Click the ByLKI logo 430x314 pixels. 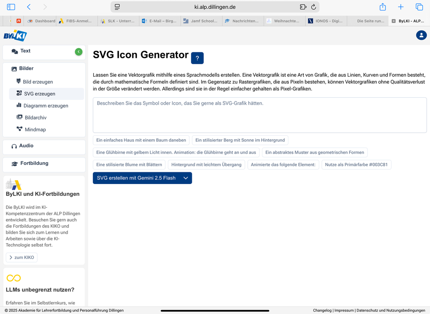[15, 36]
